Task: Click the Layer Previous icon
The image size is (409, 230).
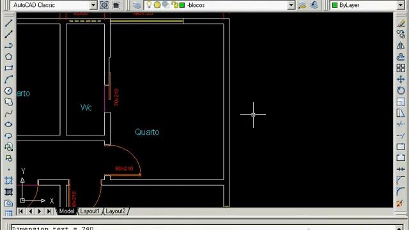Action: pyautogui.click(x=314, y=5)
